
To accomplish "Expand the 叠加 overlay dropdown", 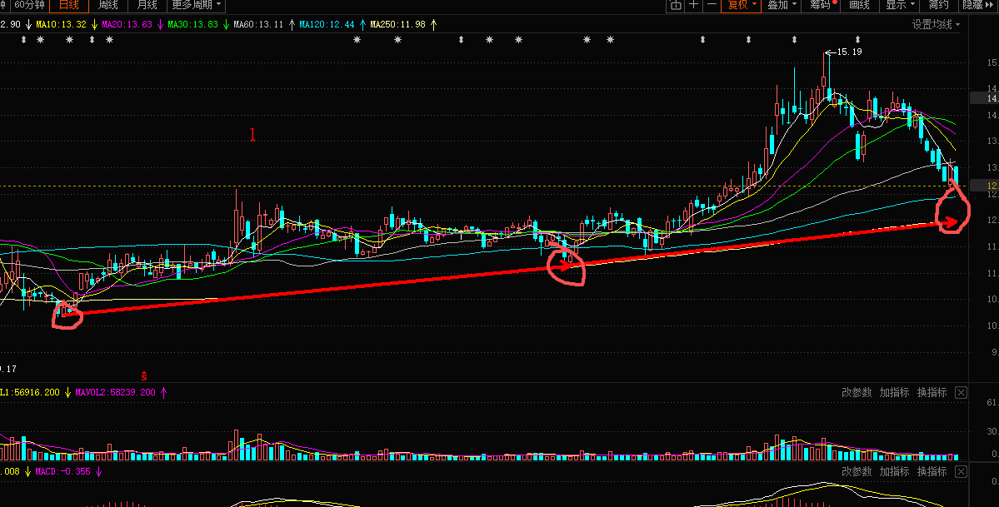I will point(782,5).
